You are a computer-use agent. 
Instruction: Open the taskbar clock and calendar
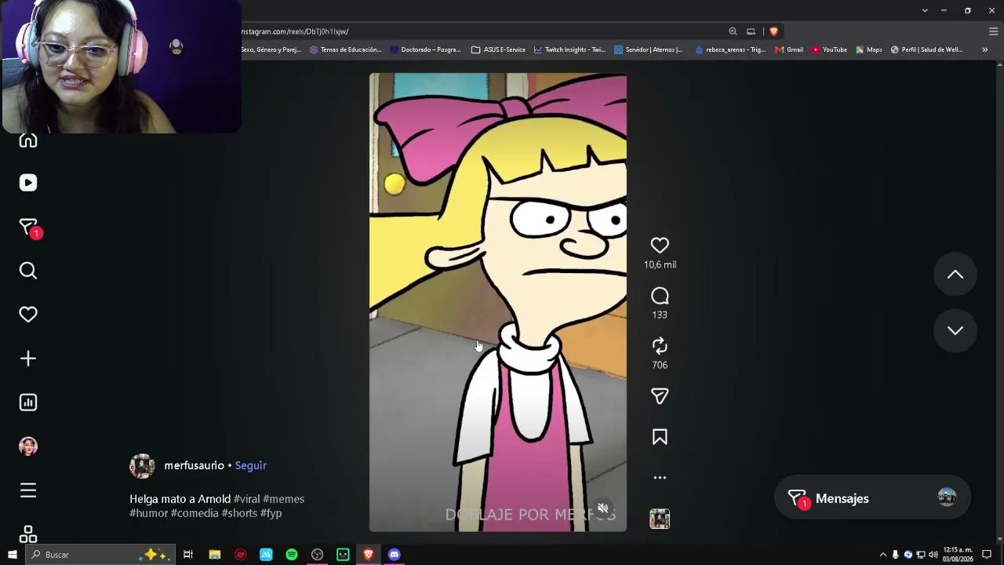pos(958,555)
